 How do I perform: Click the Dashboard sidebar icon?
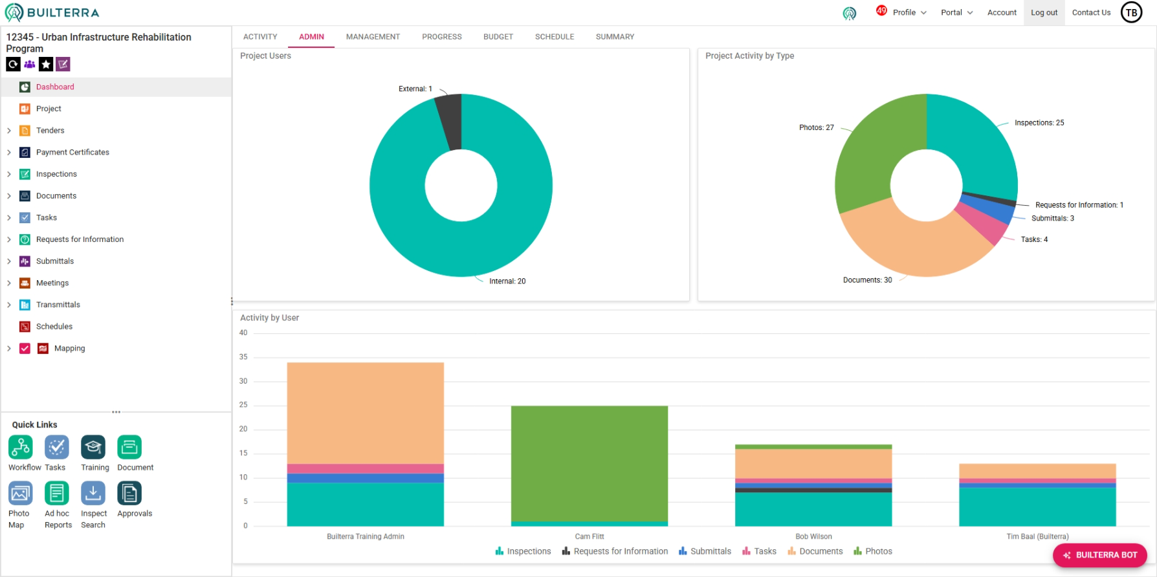25,87
